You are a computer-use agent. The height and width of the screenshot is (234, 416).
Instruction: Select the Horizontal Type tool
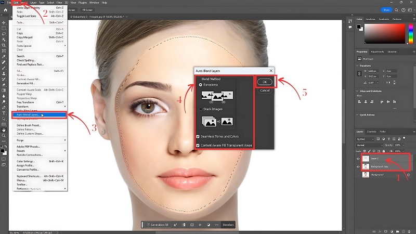4,113
